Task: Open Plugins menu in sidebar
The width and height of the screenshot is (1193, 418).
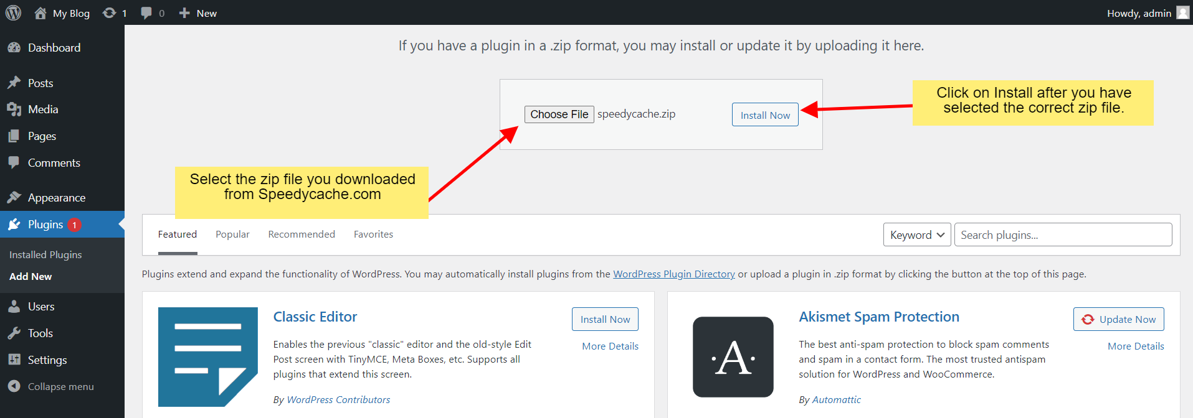Action: pyautogui.click(x=62, y=225)
